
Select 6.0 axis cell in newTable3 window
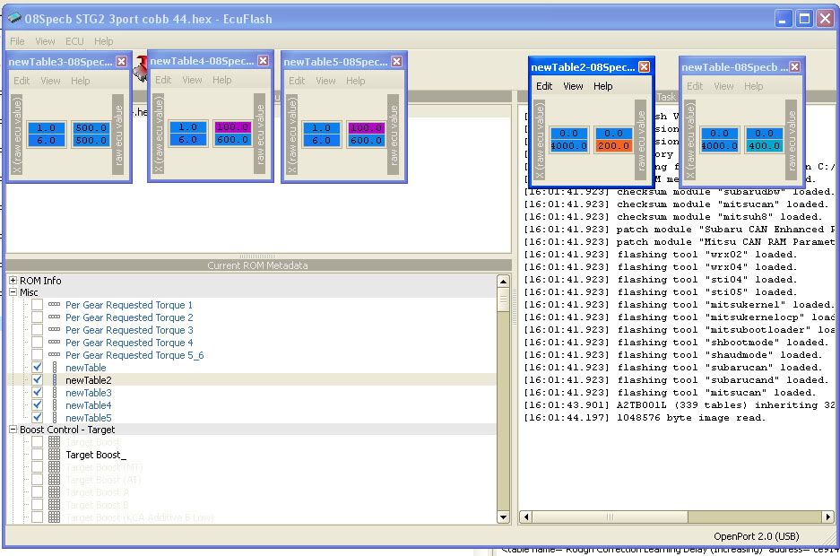[x=46, y=140]
